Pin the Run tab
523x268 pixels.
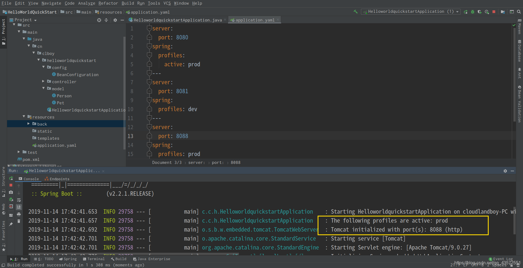point(11,224)
